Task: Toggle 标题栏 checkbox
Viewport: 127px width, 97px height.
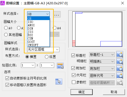Action: (73, 55)
